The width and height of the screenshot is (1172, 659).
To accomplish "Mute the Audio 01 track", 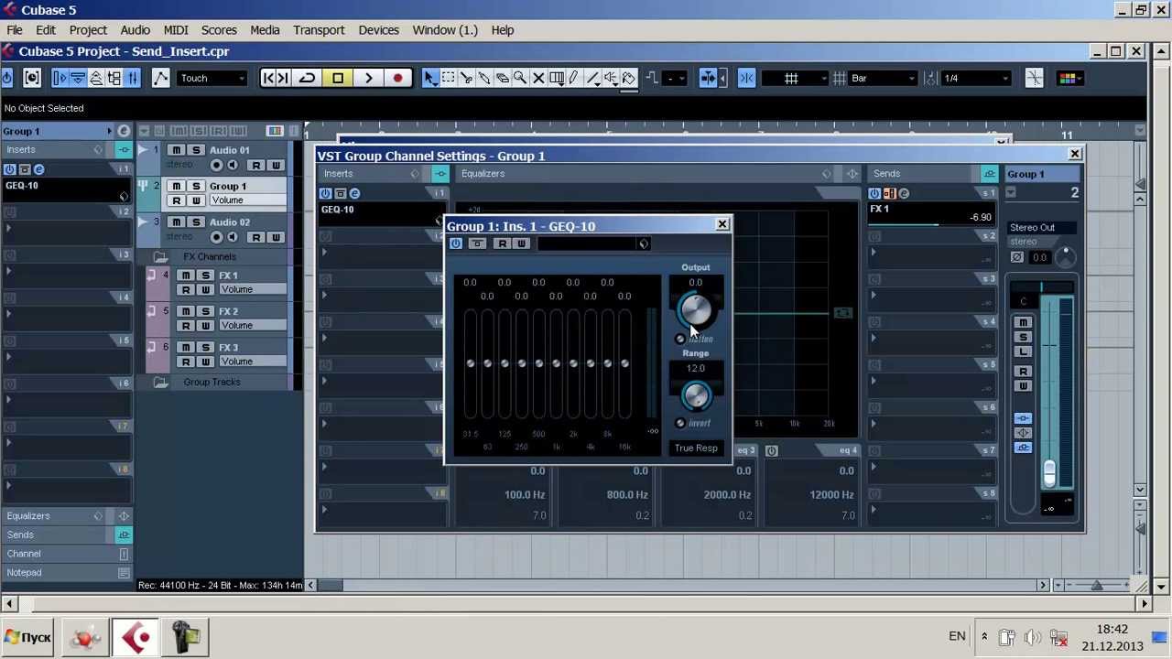I will click(x=176, y=150).
